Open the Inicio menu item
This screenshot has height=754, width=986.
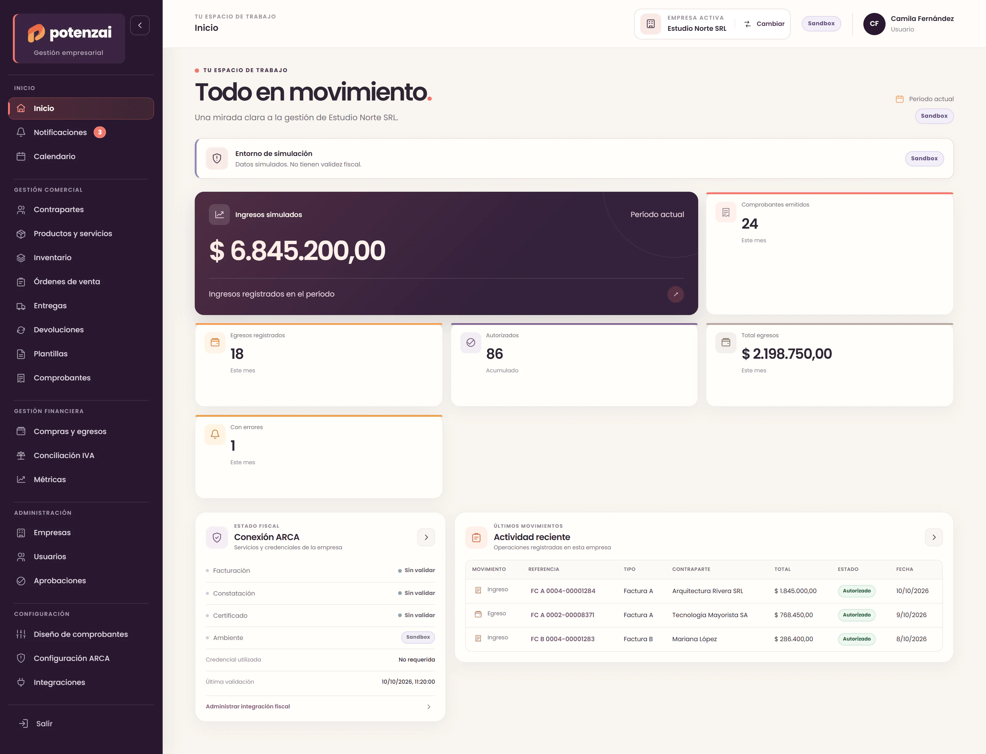tap(81, 109)
